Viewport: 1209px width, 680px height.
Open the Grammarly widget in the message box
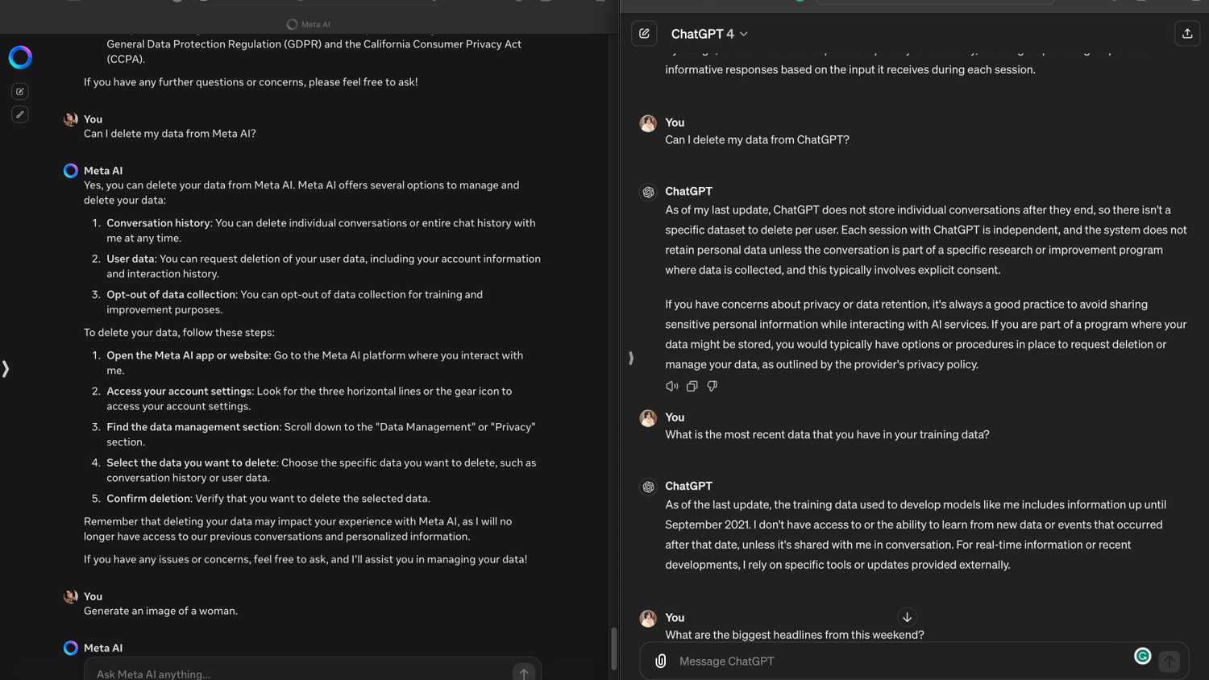[1143, 656]
